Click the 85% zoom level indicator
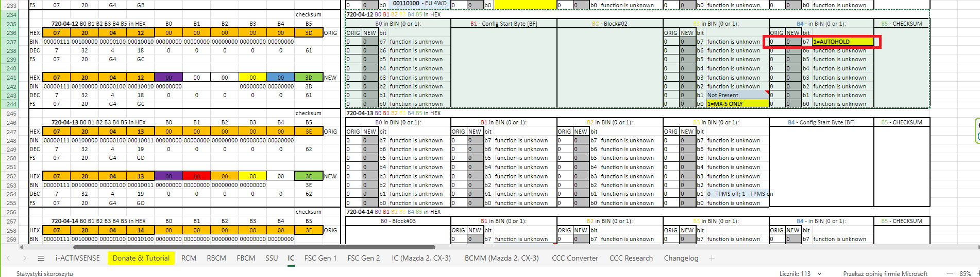Viewport: 980px width, 277px height. pyautogui.click(x=965, y=274)
